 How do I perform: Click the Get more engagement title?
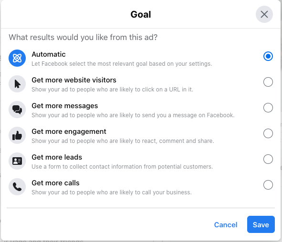coord(69,131)
